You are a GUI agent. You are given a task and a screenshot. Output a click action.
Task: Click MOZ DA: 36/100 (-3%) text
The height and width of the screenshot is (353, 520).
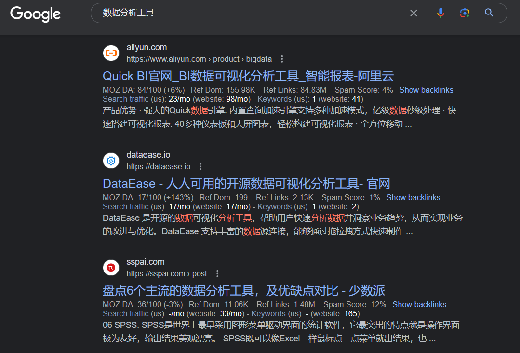pyautogui.click(x=143, y=305)
